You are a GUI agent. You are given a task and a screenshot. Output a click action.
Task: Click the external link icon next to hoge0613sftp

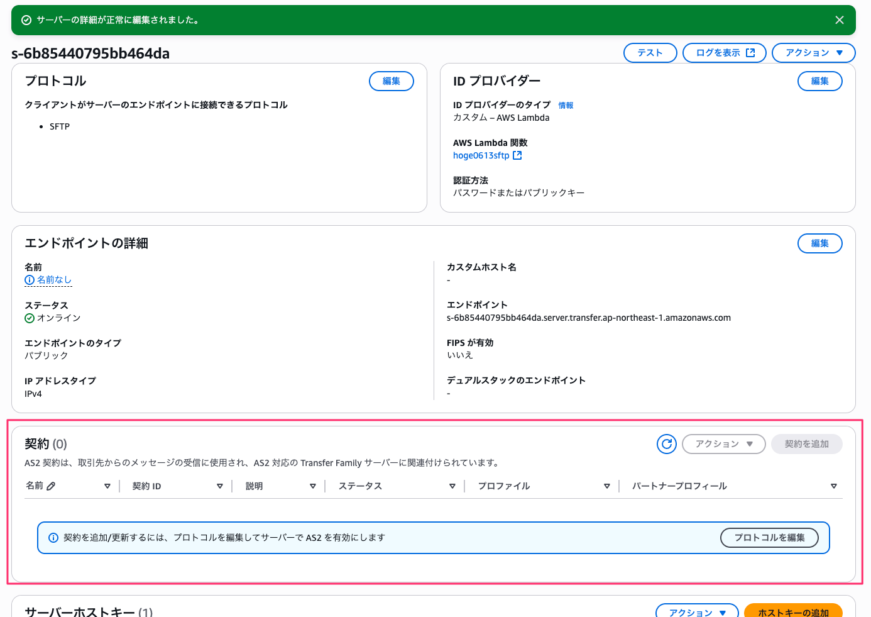[517, 155]
